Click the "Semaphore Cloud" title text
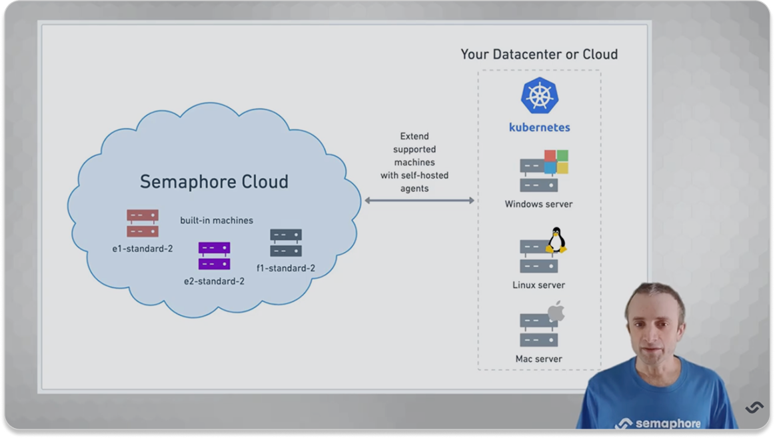This screenshot has width=775, height=438. 214,181
